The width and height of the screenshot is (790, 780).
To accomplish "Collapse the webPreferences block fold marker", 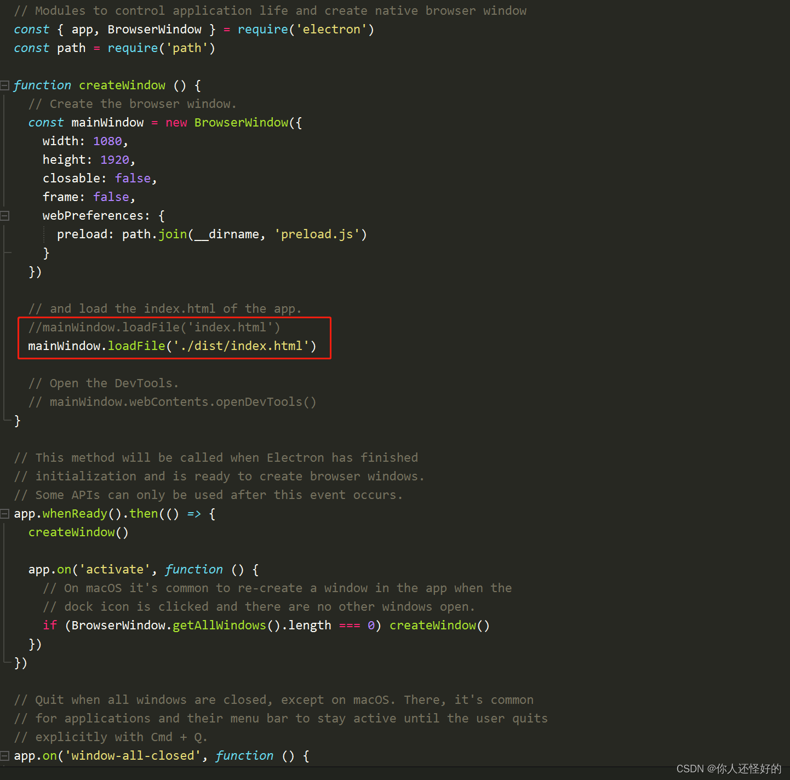I will pyautogui.click(x=5, y=216).
